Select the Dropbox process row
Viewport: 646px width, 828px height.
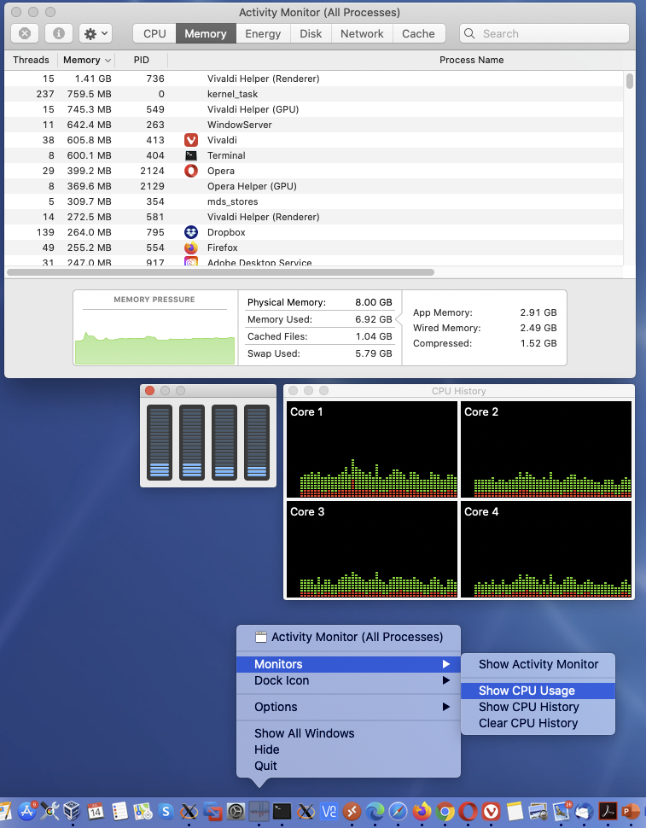click(226, 232)
